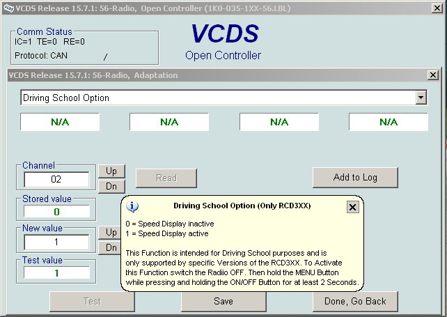Click the VCDS title bar app icon
Viewport: 447px width, 317px height.
point(8,8)
